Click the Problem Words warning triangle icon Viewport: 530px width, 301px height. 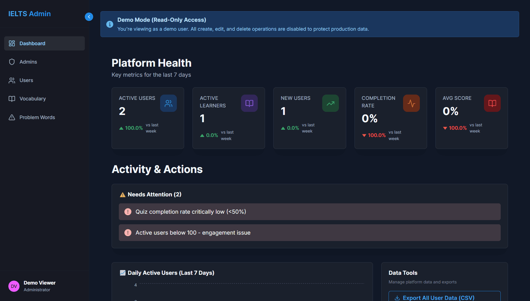(x=12, y=117)
